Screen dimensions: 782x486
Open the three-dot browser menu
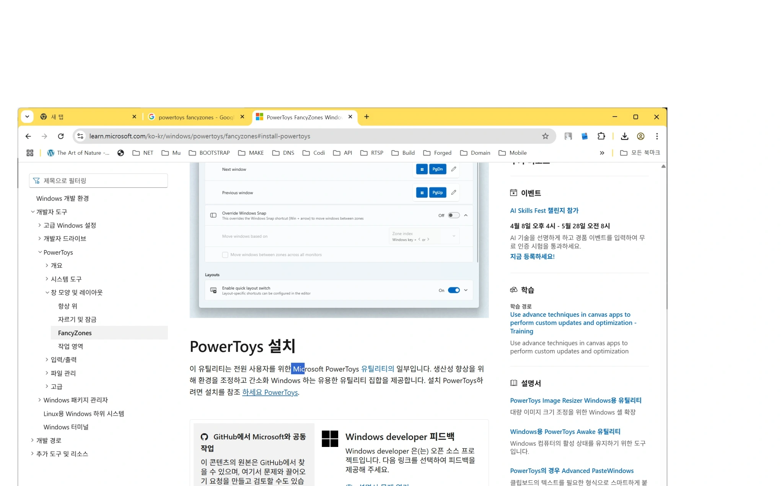pyautogui.click(x=657, y=136)
